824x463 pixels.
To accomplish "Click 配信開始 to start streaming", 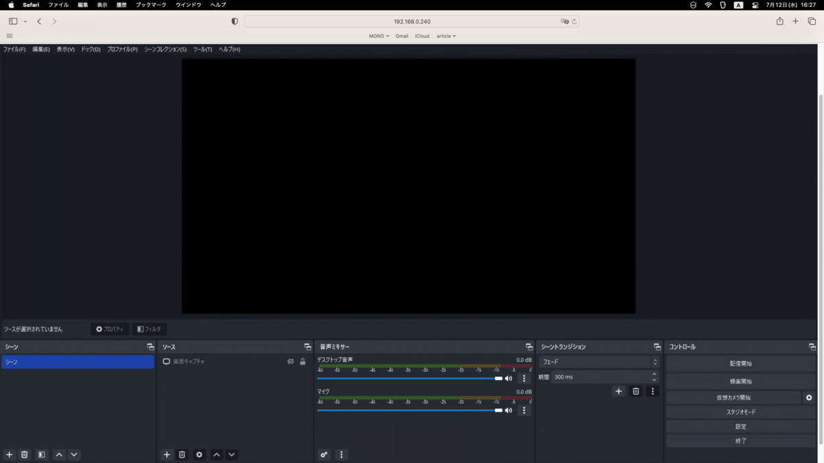I will pyautogui.click(x=741, y=364).
